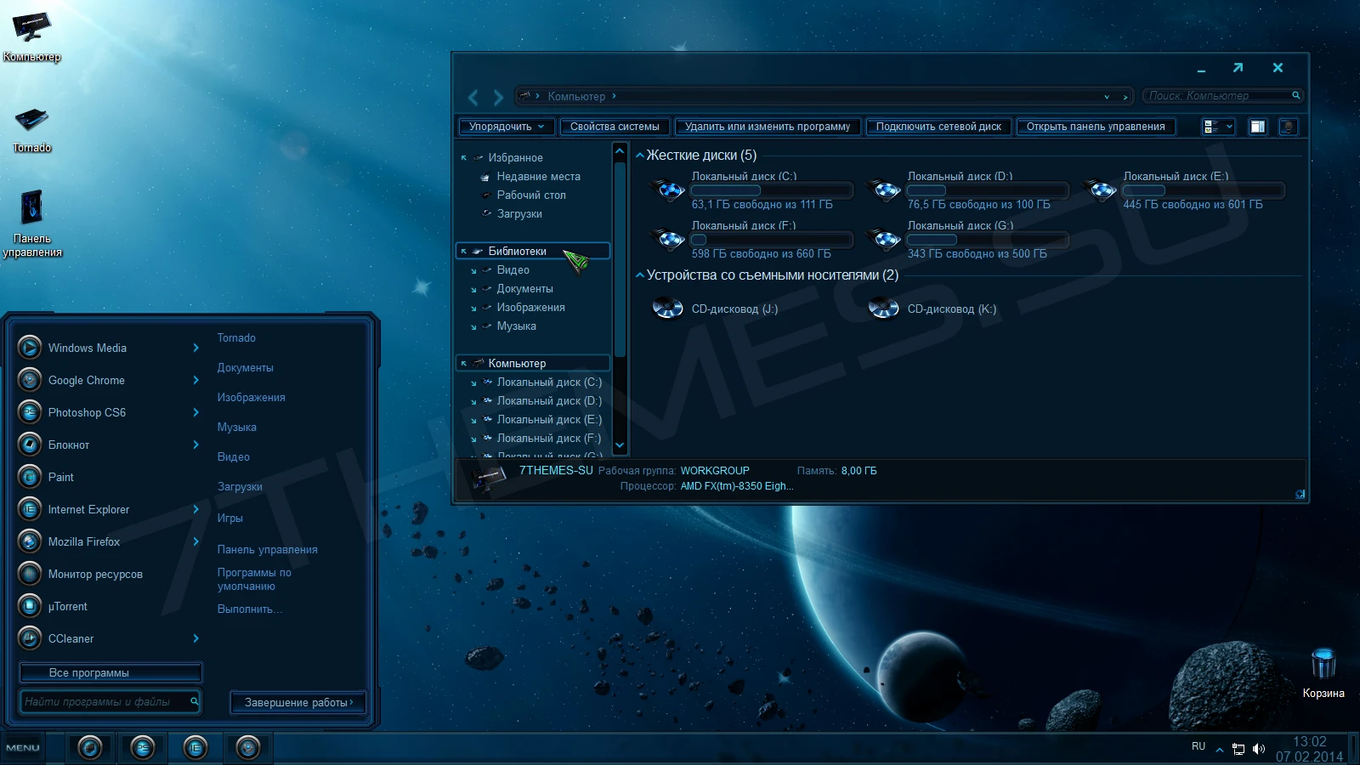Open the change view dropdown arrow
This screenshot has width=1360, height=765.
[1229, 126]
